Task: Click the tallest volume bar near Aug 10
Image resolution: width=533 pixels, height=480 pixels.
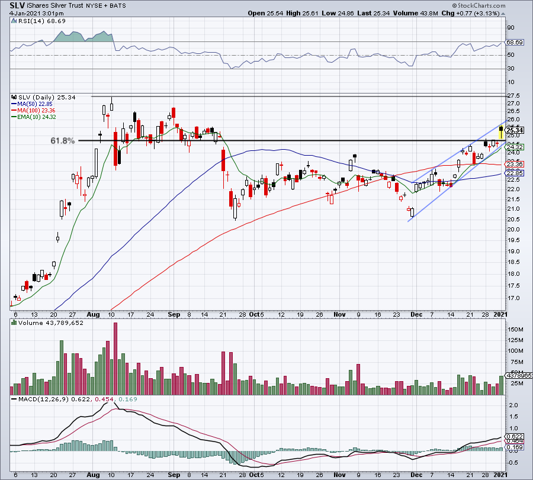Action: 115,359
